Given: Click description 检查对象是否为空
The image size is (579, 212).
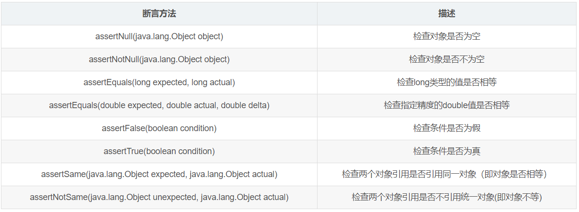Looking at the screenshot, I should tap(446, 36).
